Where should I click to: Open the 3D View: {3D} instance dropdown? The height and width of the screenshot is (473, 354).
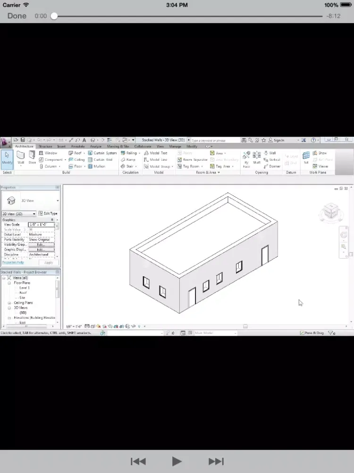click(x=19, y=214)
